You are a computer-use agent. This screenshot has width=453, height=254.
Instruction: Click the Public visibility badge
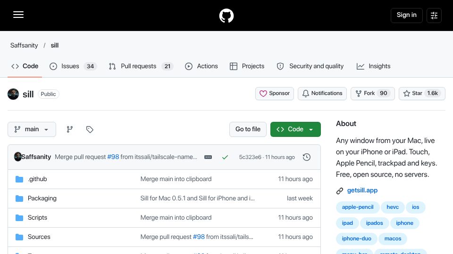point(48,94)
